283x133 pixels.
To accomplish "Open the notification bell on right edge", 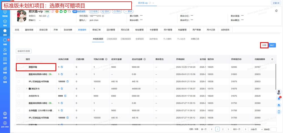I will click(x=279, y=98).
